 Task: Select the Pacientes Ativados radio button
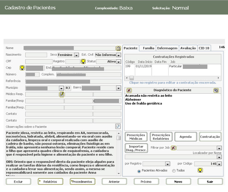[x=139, y=171]
